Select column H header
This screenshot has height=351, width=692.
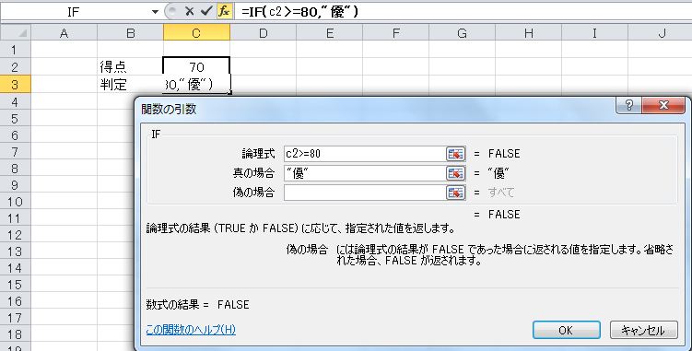pos(528,32)
